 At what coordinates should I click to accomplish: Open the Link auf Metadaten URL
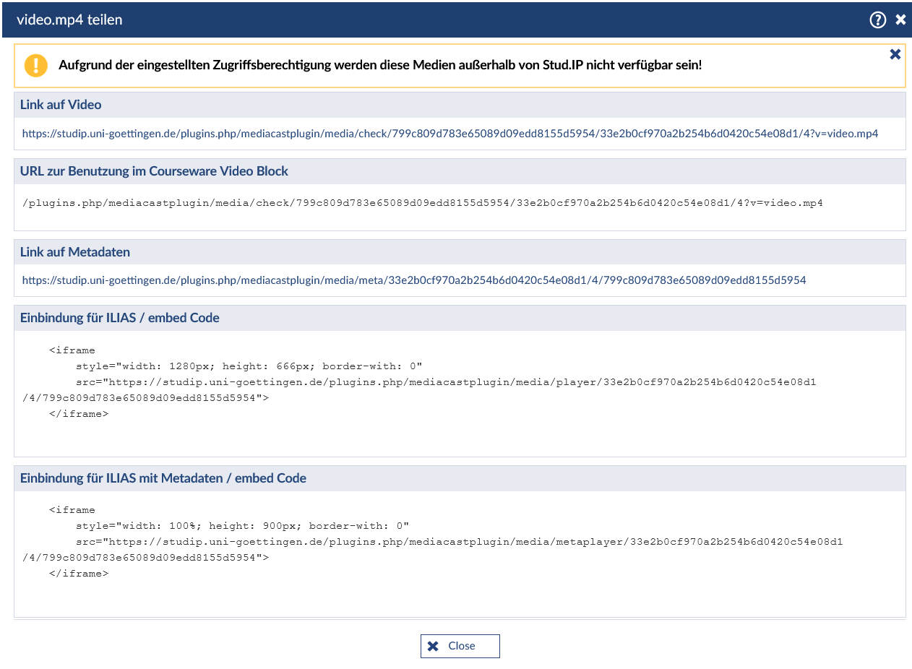413,280
